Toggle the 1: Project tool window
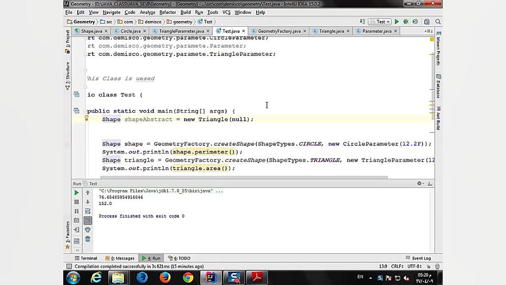The width and height of the screenshot is (506, 285). tap(67, 41)
